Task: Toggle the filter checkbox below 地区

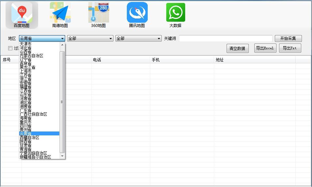Action: [x=10, y=48]
